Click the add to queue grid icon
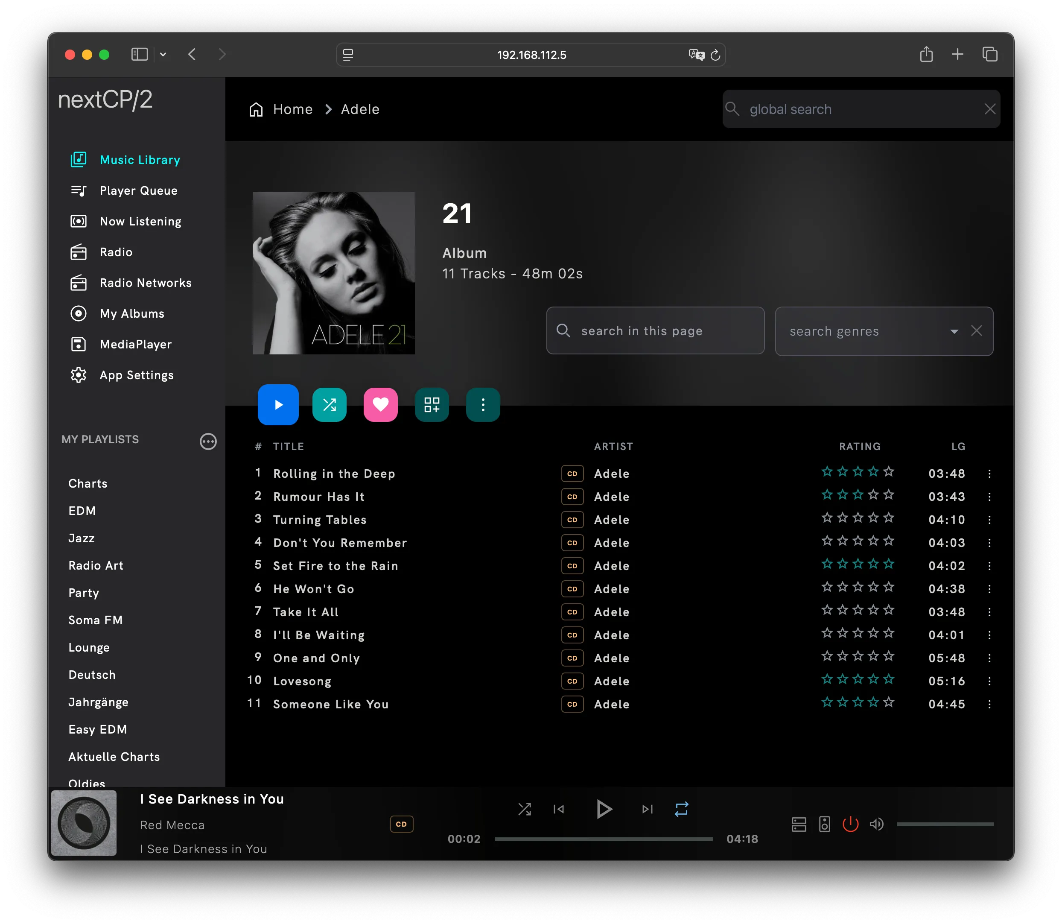 pyautogui.click(x=432, y=405)
